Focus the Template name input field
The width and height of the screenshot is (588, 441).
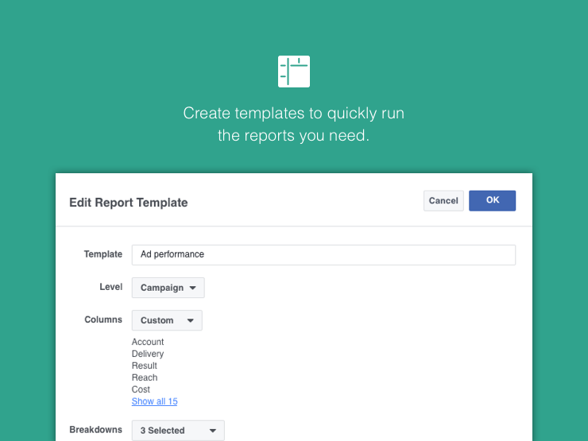(323, 254)
